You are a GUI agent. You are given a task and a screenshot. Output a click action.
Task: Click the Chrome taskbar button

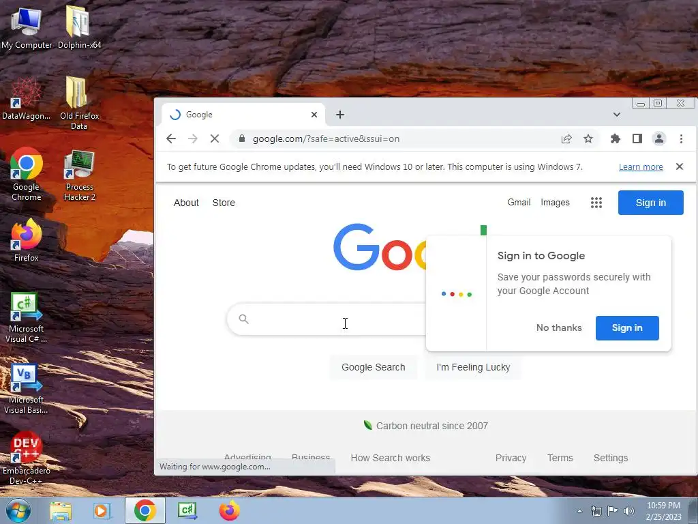145,510
